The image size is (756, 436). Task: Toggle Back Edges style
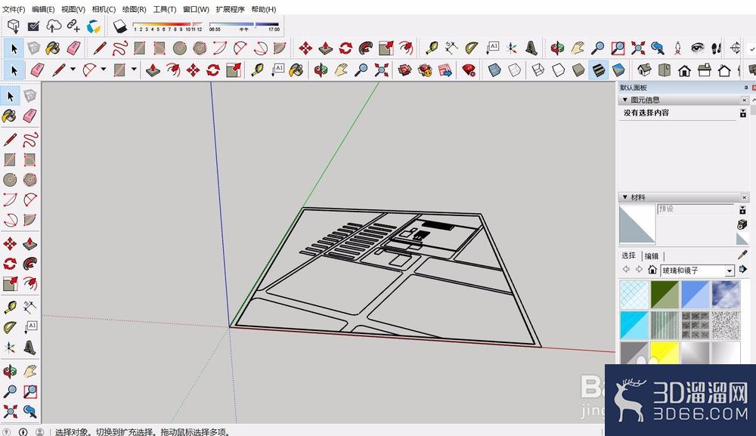click(514, 70)
